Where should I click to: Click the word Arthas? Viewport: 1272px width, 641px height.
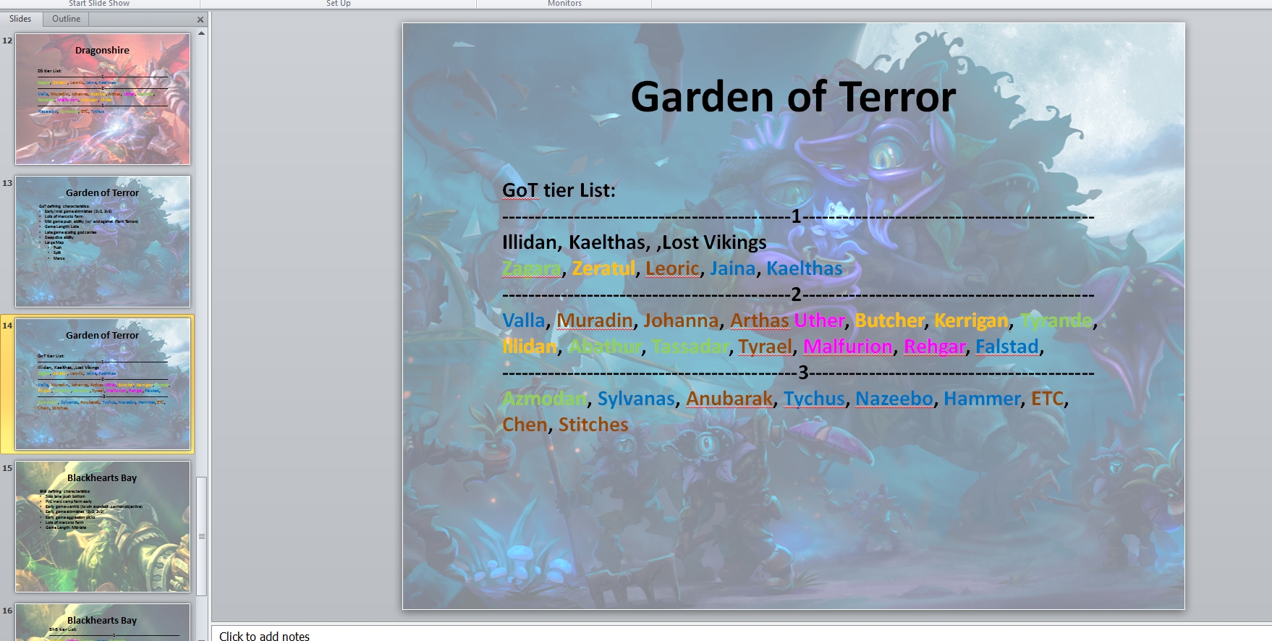[x=759, y=320]
